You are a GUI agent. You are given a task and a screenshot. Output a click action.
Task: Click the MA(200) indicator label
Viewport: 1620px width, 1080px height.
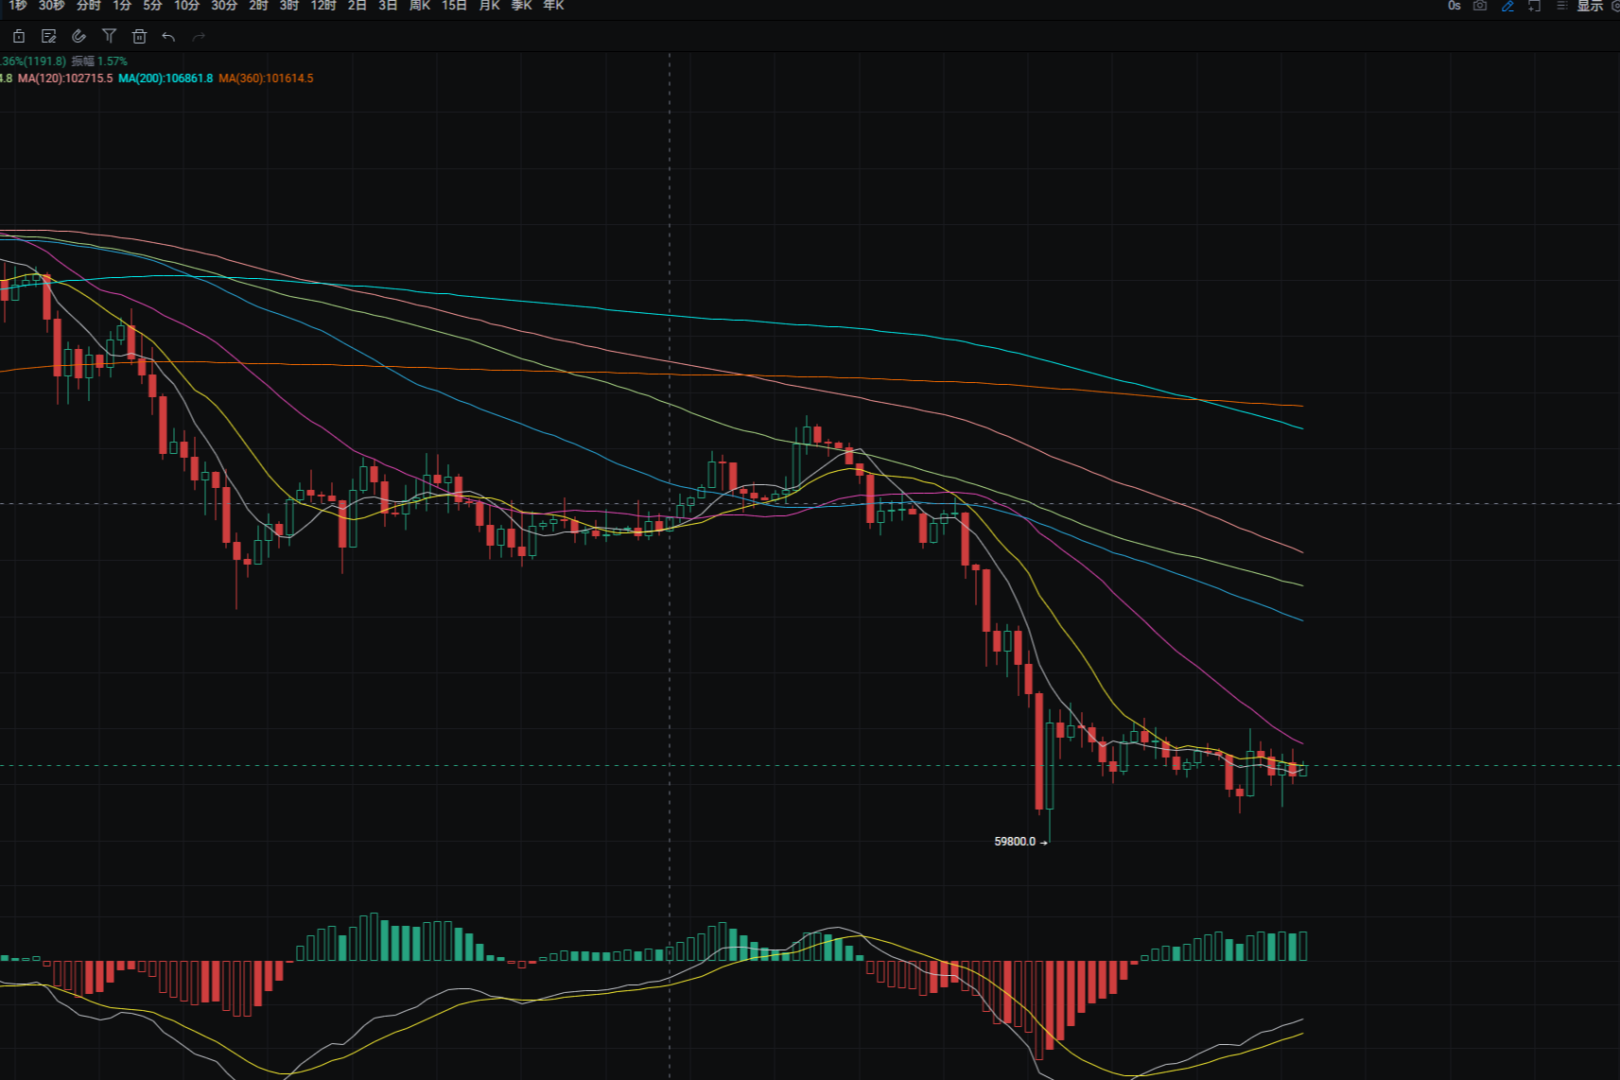(165, 78)
